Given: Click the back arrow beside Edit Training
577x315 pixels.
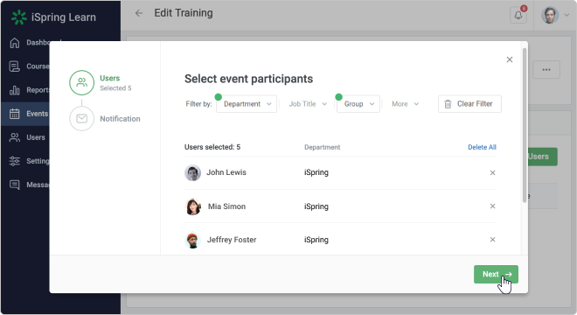Looking at the screenshot, I should [139, 13].
